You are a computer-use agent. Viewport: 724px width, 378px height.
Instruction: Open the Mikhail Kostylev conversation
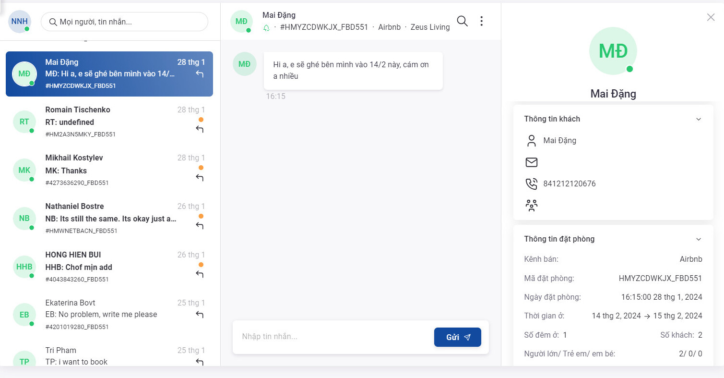pyautogui.click(x=109, y=170)
